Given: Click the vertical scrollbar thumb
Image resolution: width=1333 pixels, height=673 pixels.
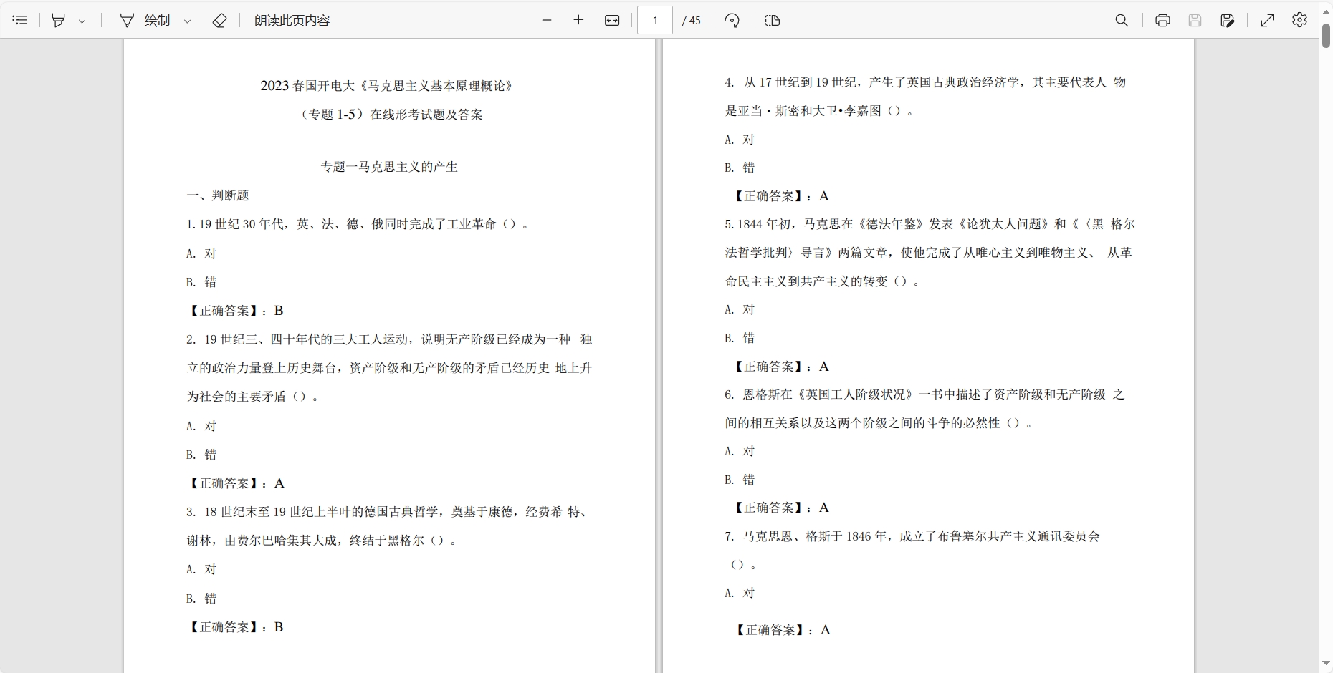Looking at the screenshot, I should coord(1326,35).
